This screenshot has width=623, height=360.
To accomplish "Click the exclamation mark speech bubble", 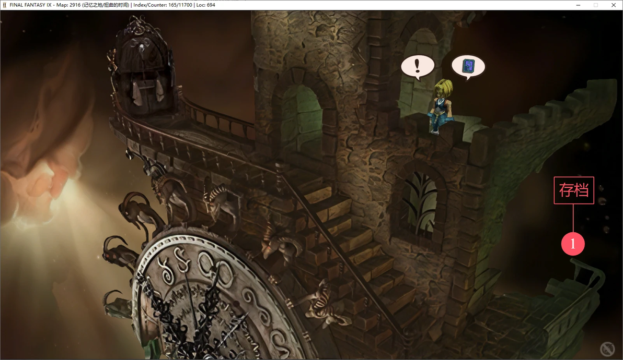I will point(417,67).
